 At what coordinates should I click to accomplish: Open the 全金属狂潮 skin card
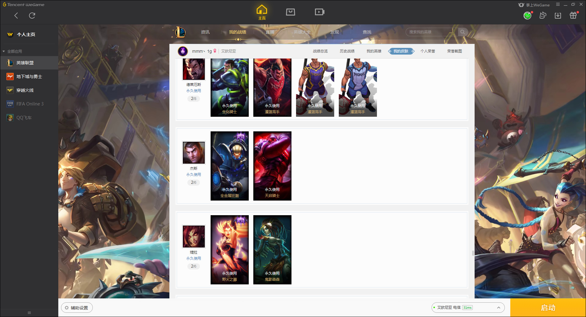230,166
